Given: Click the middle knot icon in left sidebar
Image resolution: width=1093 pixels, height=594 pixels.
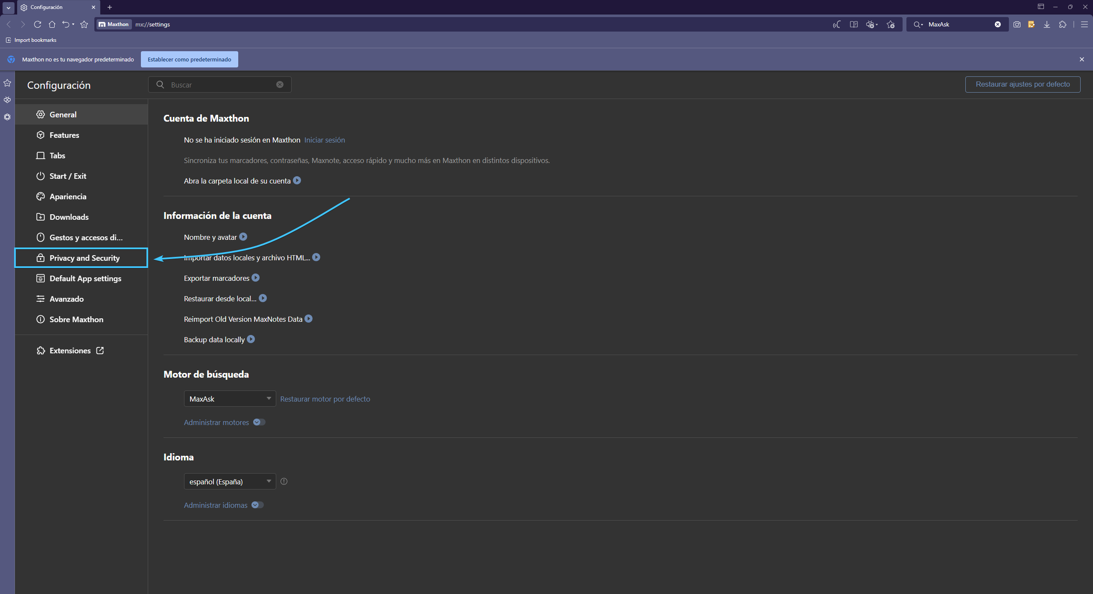Looking at the screenshot, I should pos(7,100).
